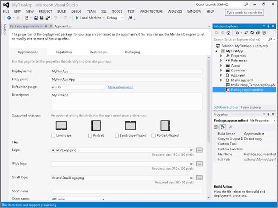Open the File Properties object dropdown
The height and width of the screenshot is (208, 278).
[x=274, y=121]
